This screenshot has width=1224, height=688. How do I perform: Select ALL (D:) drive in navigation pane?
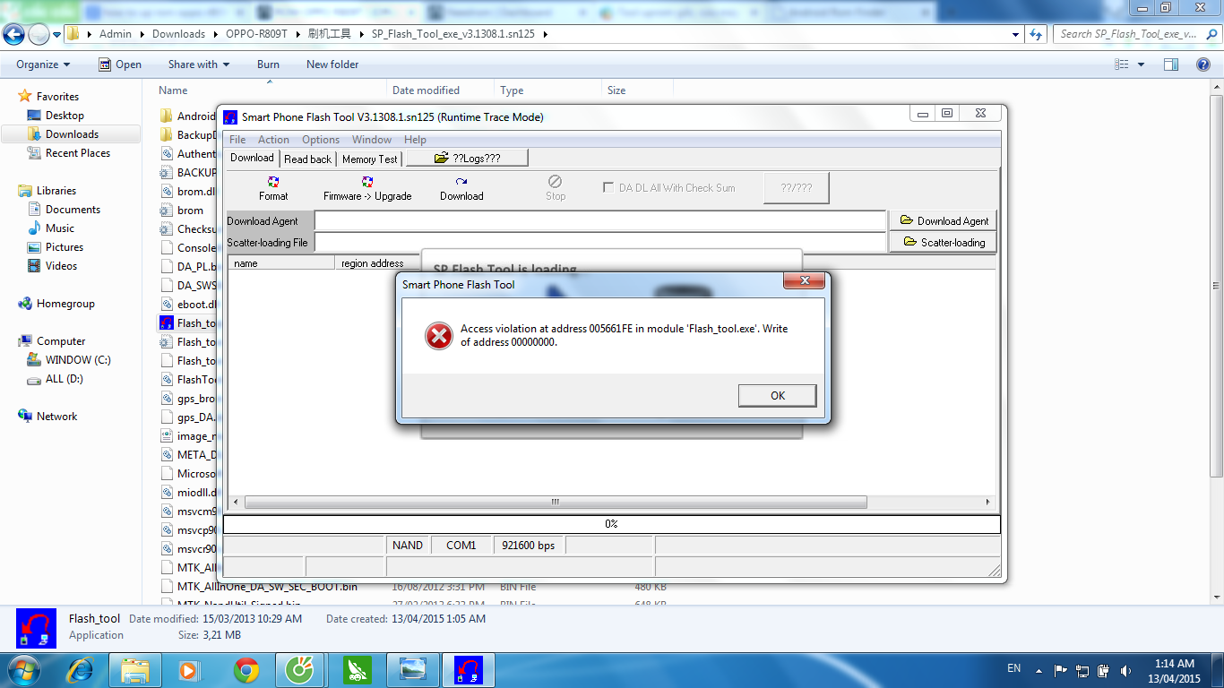[x=64, y=379]
